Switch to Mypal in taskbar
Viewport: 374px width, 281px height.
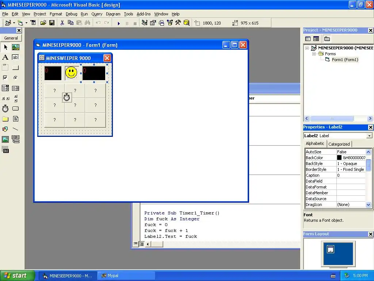(126, 276)
